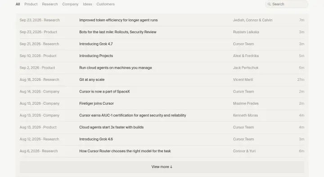Click 'Sep 23, 2026 · Research' date label

click(40, 20)
